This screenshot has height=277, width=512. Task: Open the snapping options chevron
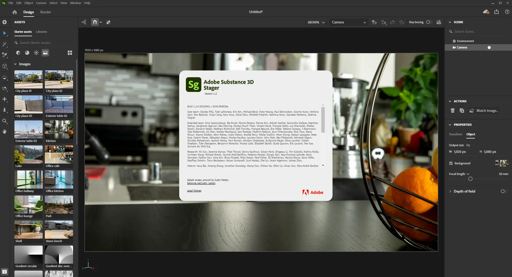[101, 22]
